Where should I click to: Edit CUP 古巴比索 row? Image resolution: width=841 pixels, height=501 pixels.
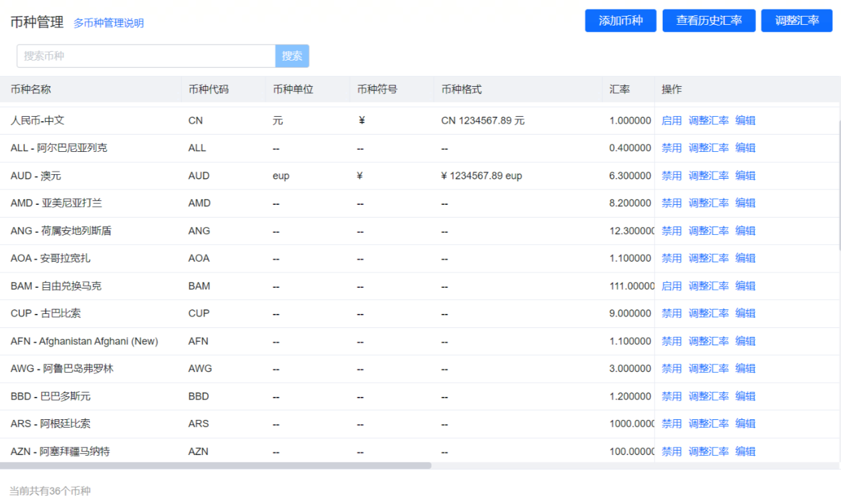coord(745,313)
